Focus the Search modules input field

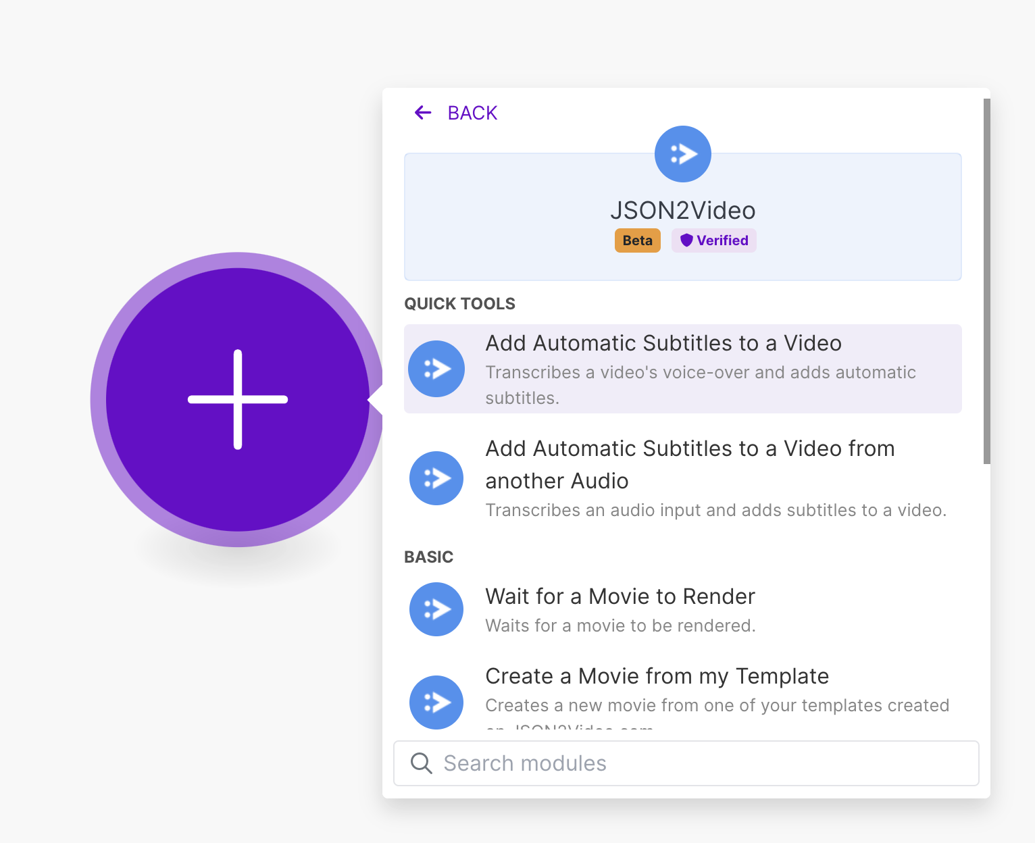pyautogui.click(x=686, y=763)
